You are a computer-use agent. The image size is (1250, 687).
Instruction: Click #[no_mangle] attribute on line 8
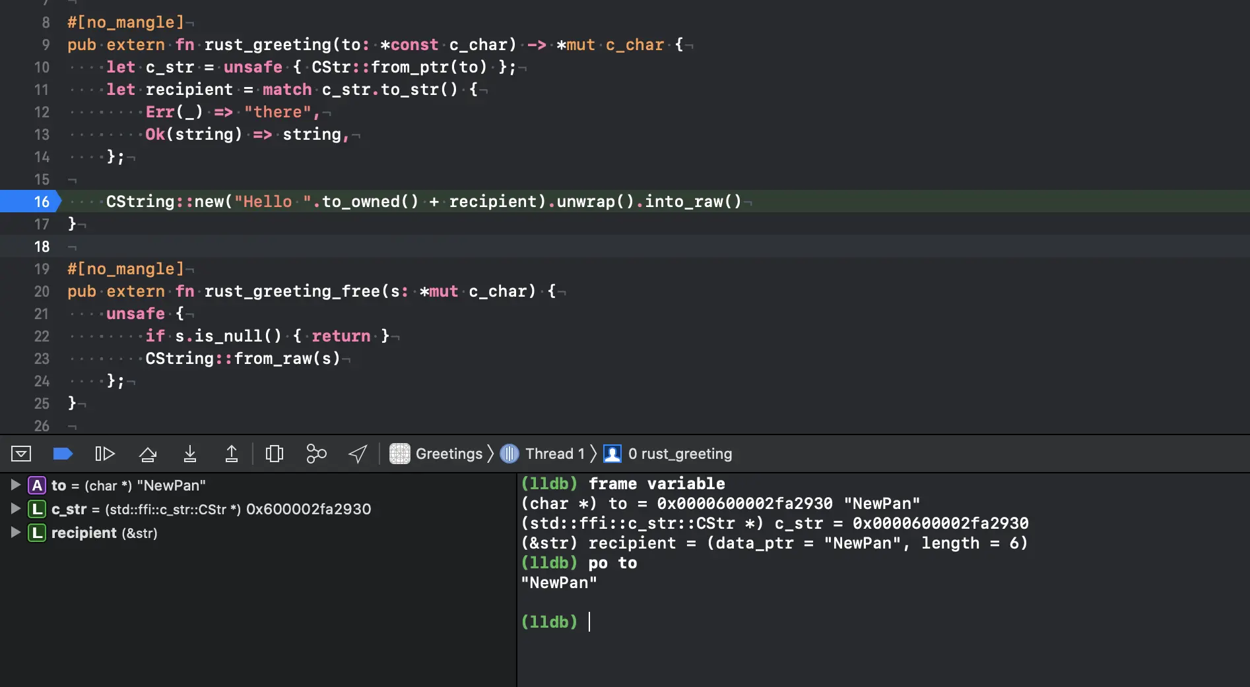pos(125,22)
